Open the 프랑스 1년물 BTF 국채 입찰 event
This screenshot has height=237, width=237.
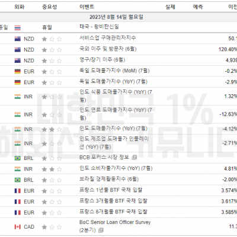pos(111,190)
